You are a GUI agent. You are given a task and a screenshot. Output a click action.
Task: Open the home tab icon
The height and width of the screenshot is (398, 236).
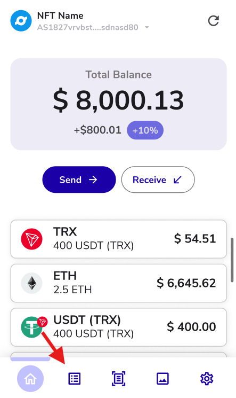30,379
